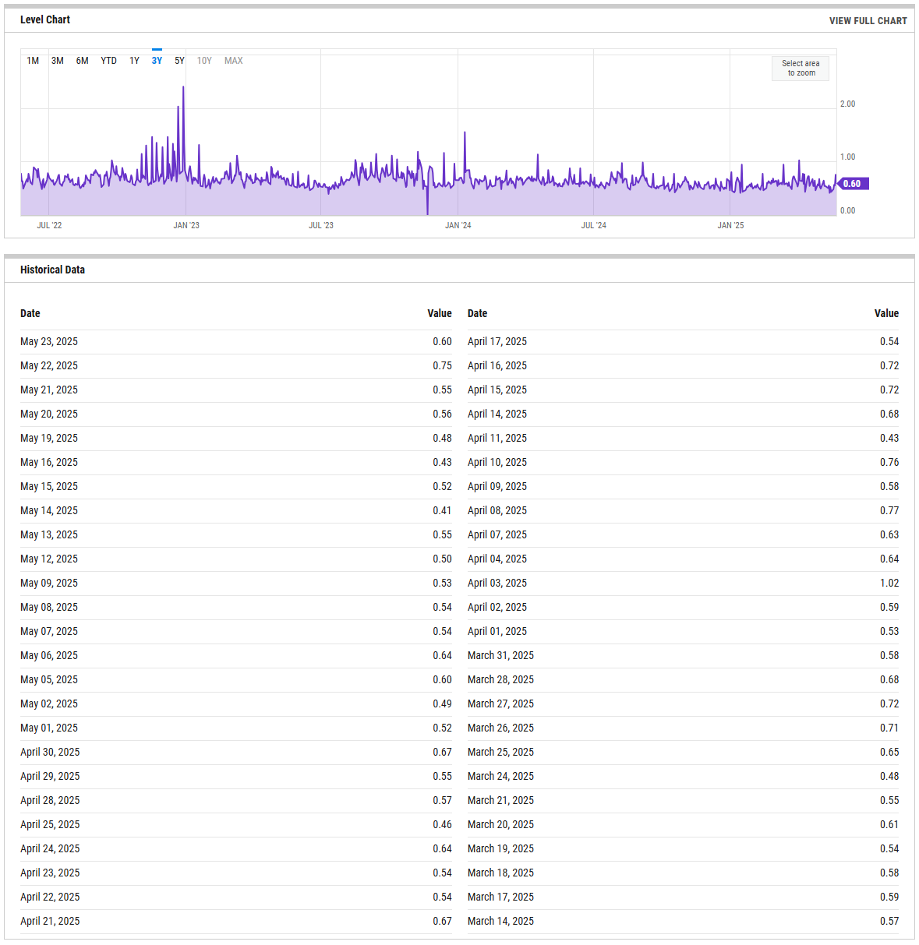The width and height of the screenshot is (919, 945).
Task: Select the 1M time range
Action: click(33, 61)
